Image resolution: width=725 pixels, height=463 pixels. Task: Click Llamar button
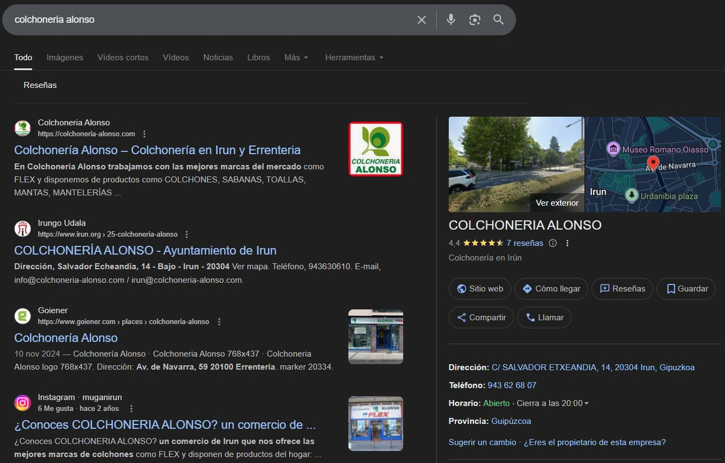click(544, 317)
